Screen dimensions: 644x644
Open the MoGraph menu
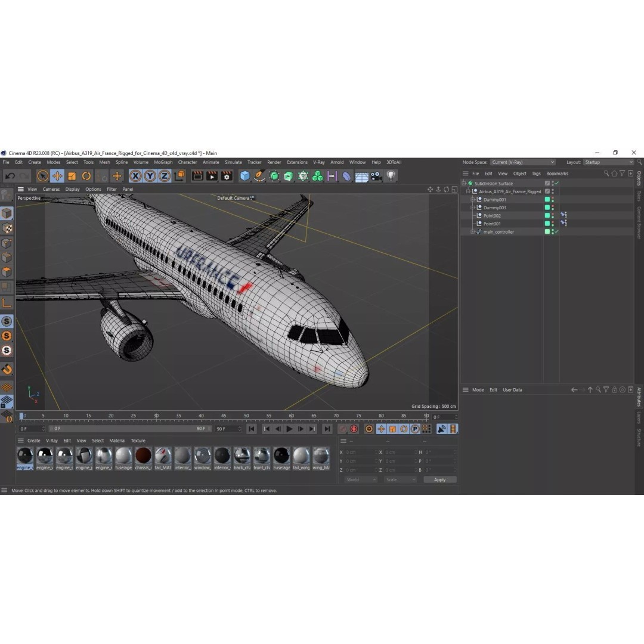click(163, 162)
